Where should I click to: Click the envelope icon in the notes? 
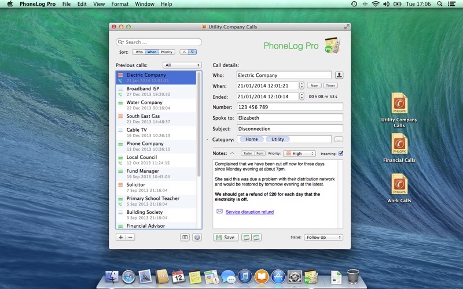pos(219,212)
